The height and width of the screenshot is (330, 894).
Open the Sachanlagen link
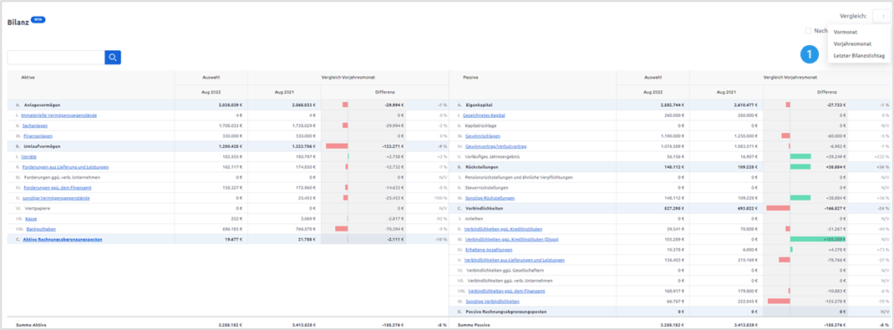point(35,125)
